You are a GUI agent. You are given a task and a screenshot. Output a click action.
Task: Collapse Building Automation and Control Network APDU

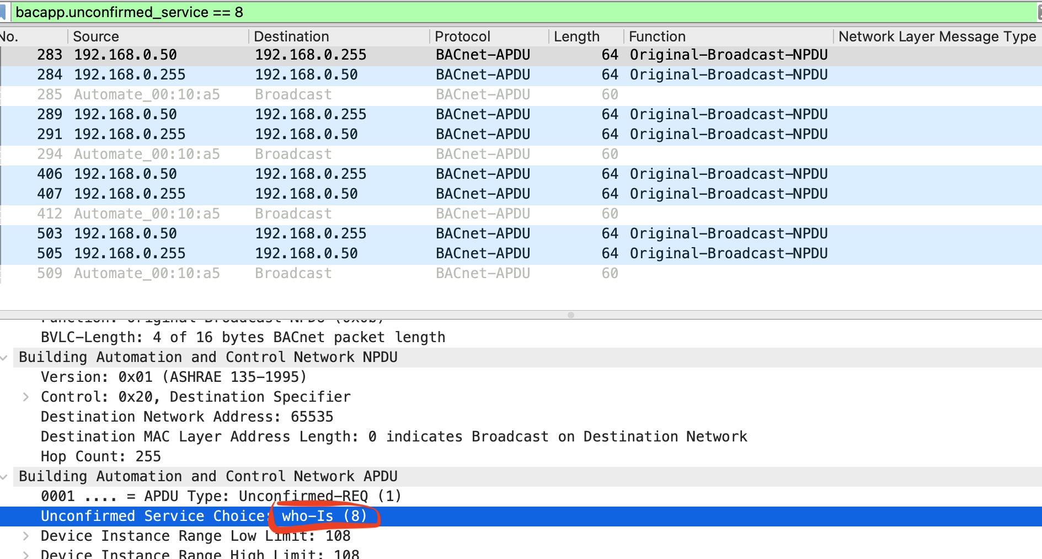click(x=4, y=476)
